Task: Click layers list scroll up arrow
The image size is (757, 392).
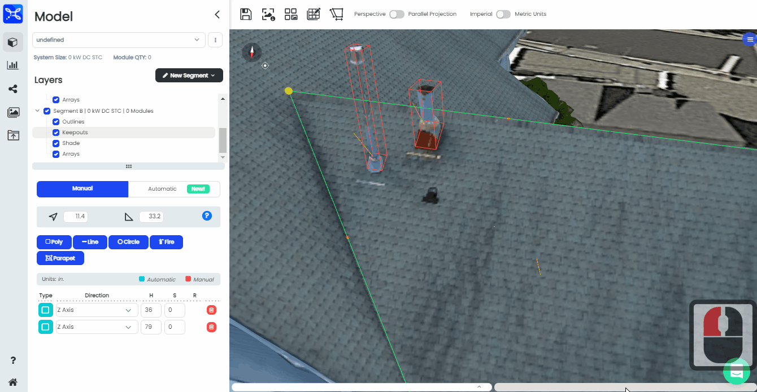Action: (x=223, y=99)
